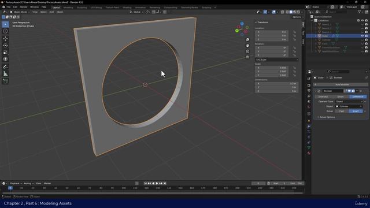Open the Object Mode dropdown
Viewport: 370px width, 208px height.
pyautogui.click(x=20, y=12)
